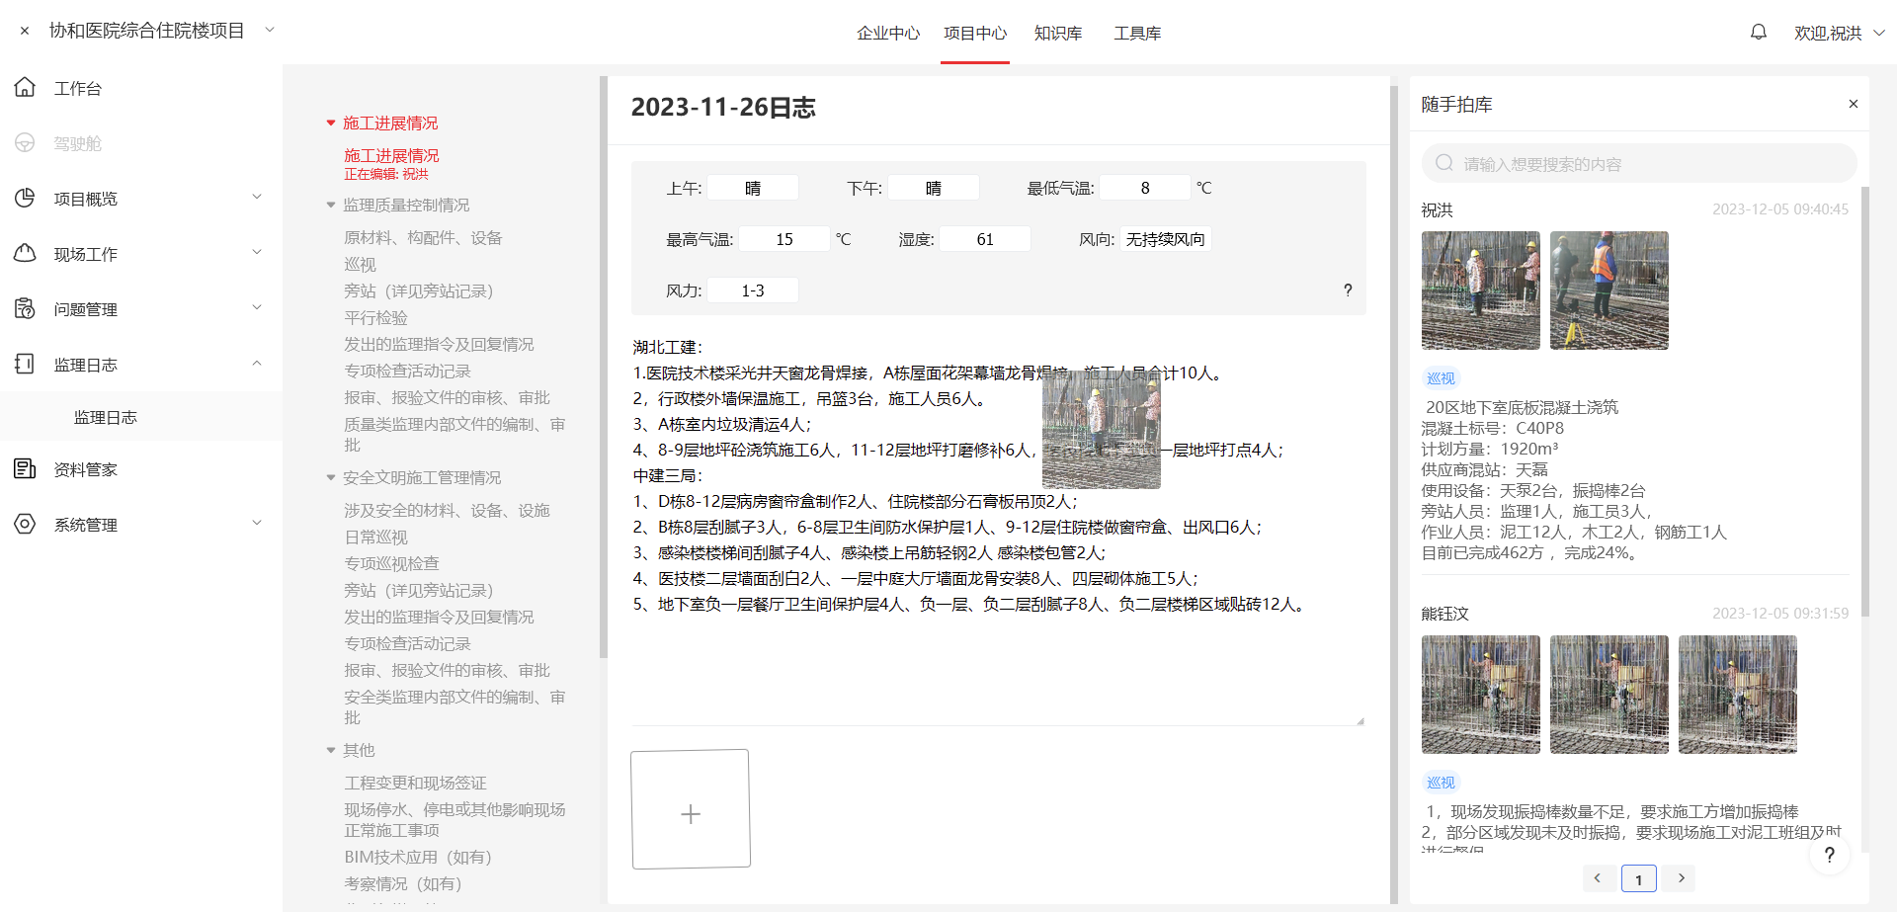Click into the 湖北工建 log text area
The height and width of the screenshot is (912, 1897).
coord(998,529)
